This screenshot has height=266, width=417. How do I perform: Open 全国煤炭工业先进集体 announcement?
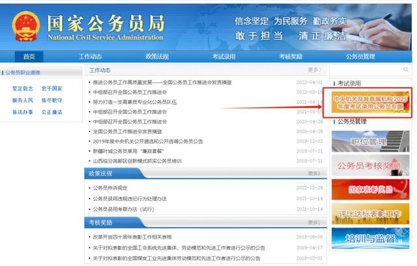[x=177, y=258]
